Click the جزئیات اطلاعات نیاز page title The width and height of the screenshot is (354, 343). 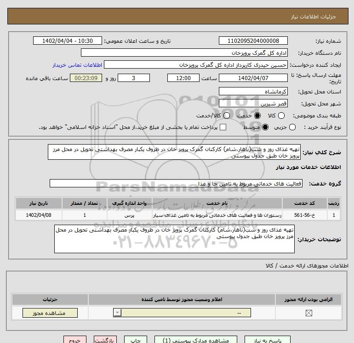point(314,17)
